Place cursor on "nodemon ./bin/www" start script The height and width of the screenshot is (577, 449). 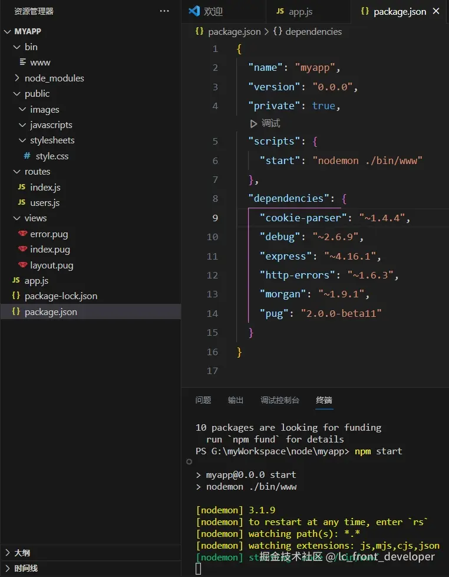pos(368,160)
